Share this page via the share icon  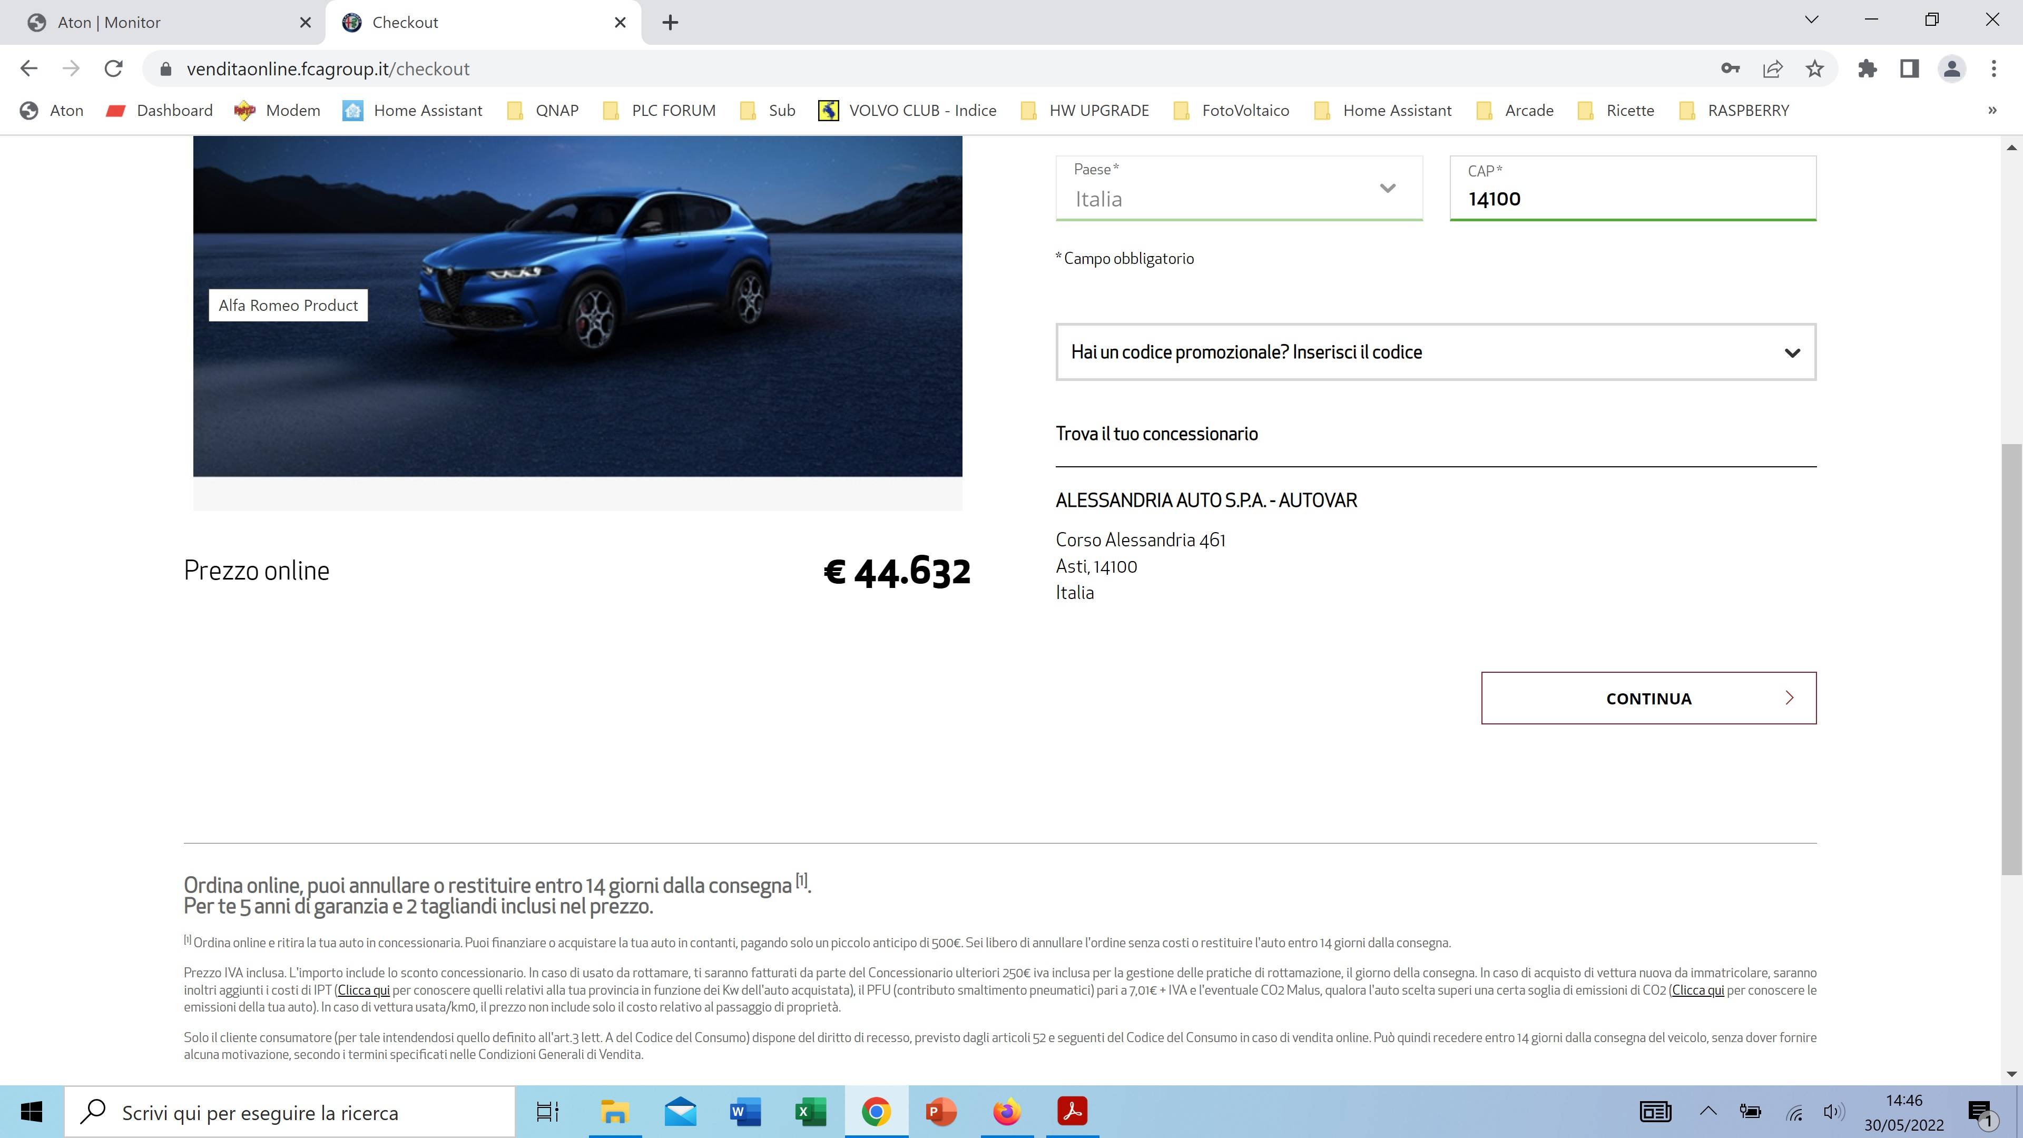(x=1772, y=68)
